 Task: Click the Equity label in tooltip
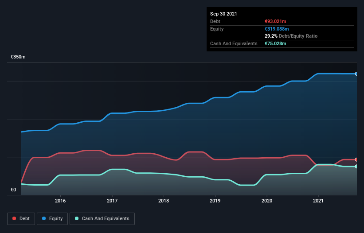click(x=217, y=29)
